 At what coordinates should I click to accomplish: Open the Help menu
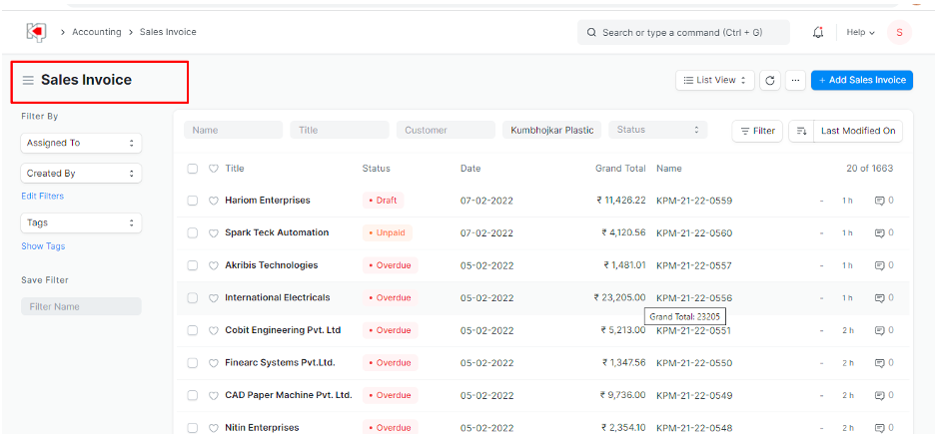pos(859,32)
